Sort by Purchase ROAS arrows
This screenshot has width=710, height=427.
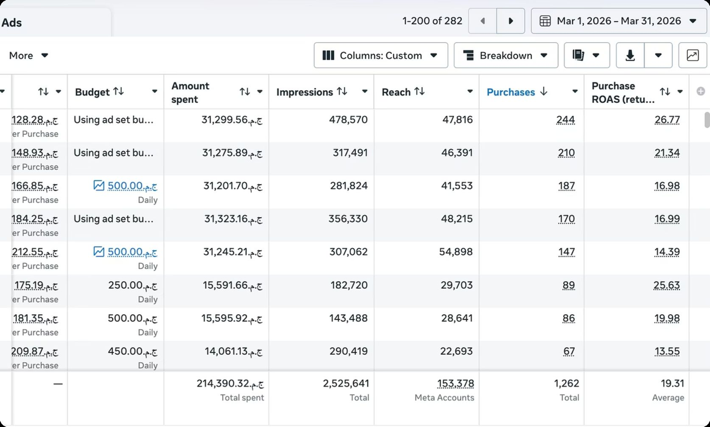click(665, 92)
